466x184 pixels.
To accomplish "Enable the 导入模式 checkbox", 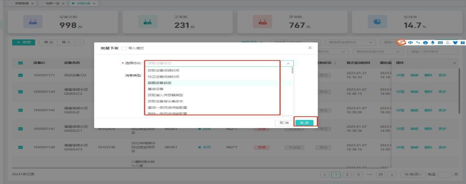I will click(124, 48).
